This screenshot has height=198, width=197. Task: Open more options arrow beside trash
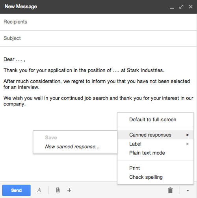click(x=188, y=191)
